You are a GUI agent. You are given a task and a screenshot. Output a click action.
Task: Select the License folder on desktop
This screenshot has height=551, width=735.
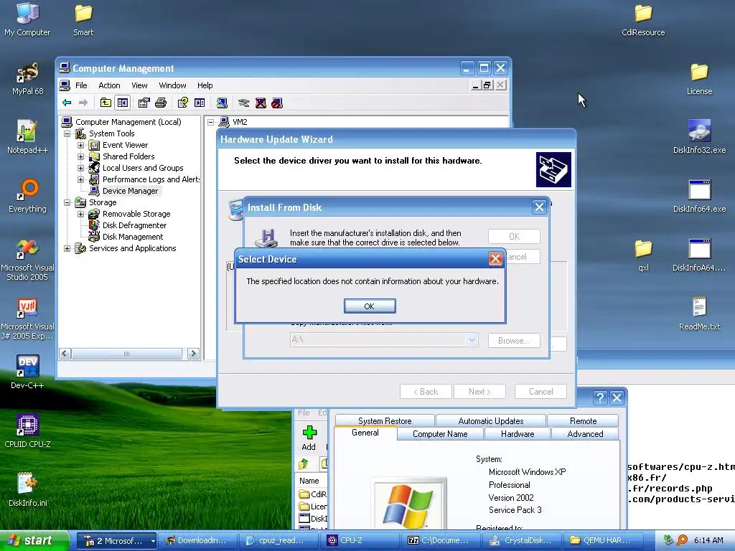[x=699, y=78]
